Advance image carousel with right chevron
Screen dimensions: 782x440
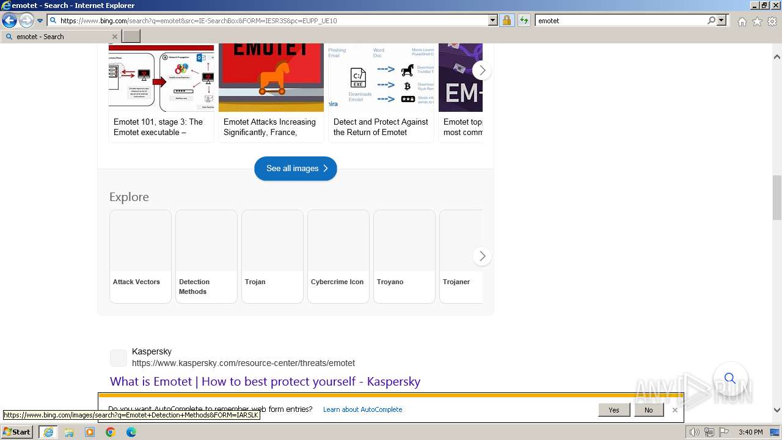pyautogui.click(x=482, y=70)
